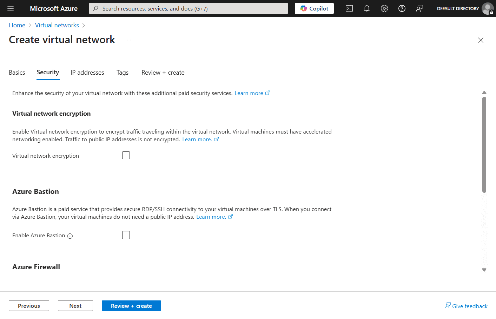Open Learn more about Azure Bastion
This screenshot has height=319, width=496.
pos(211,217)
